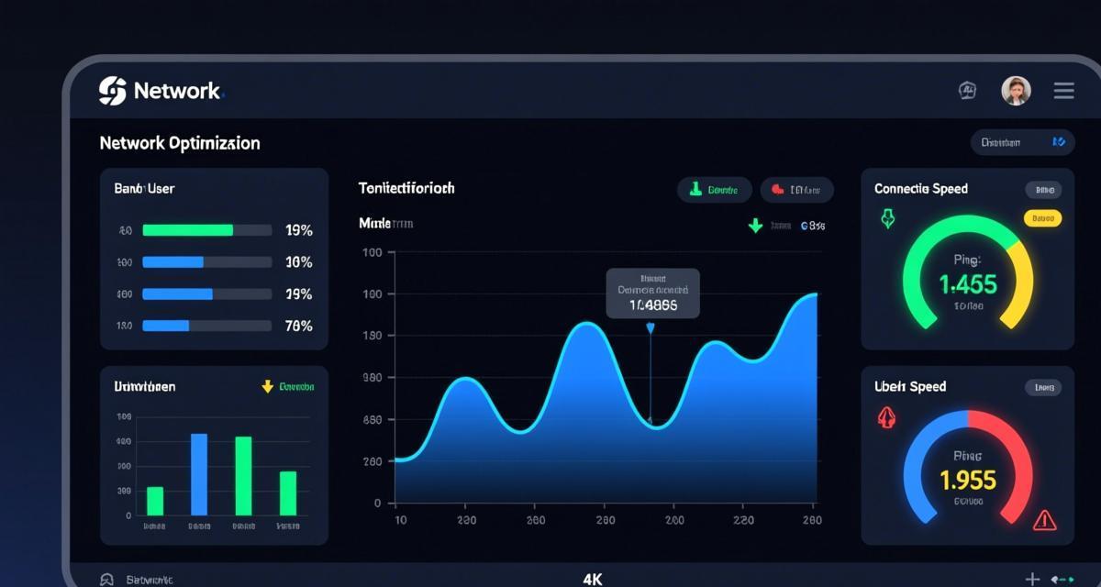
Task: Click the user profile avatar
Action: [x=1016, y=90]
